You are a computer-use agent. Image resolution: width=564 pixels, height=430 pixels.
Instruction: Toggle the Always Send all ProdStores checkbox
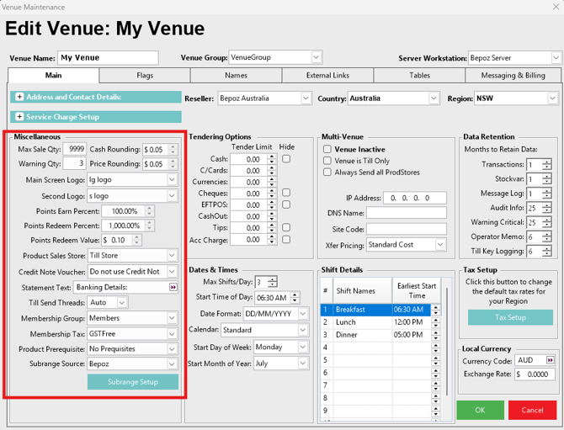coord(327,173)
